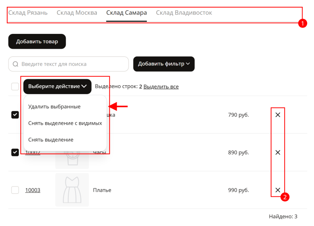Uncheck the first selected row checkbox
The width and height of the screenshot is (314, 226).
click(15, 115)
